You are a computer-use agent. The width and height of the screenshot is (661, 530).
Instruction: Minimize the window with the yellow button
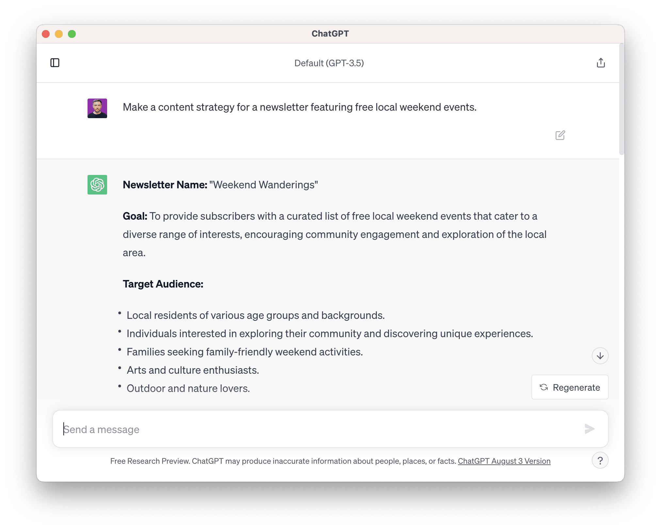pos(59,34)
